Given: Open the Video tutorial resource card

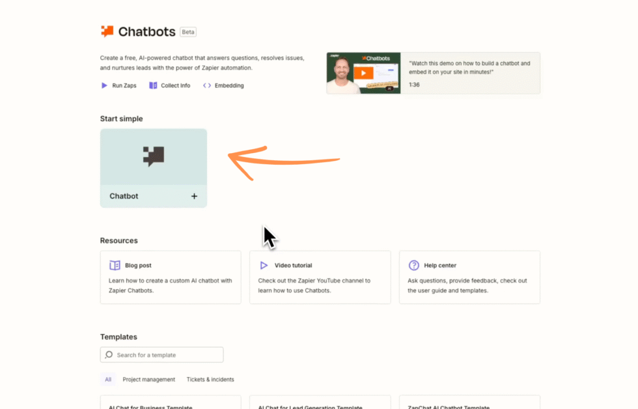Looking at the screenshot, I should click(x=320, y=277).
